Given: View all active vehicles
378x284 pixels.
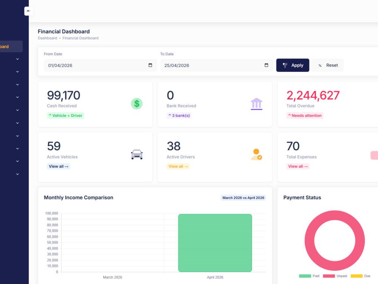Looking at the screenshot, I should tap(58, 166).
